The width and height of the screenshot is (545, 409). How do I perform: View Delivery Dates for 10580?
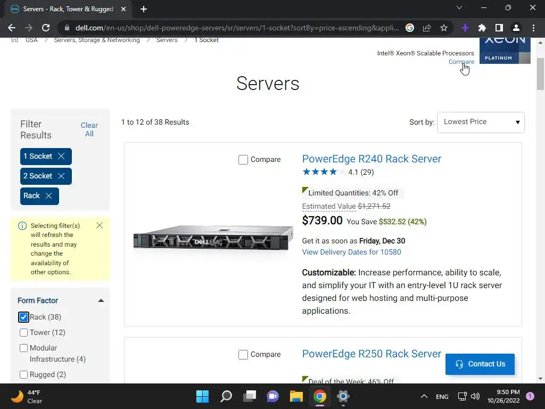pyautogui.click(x=351, y=252)
